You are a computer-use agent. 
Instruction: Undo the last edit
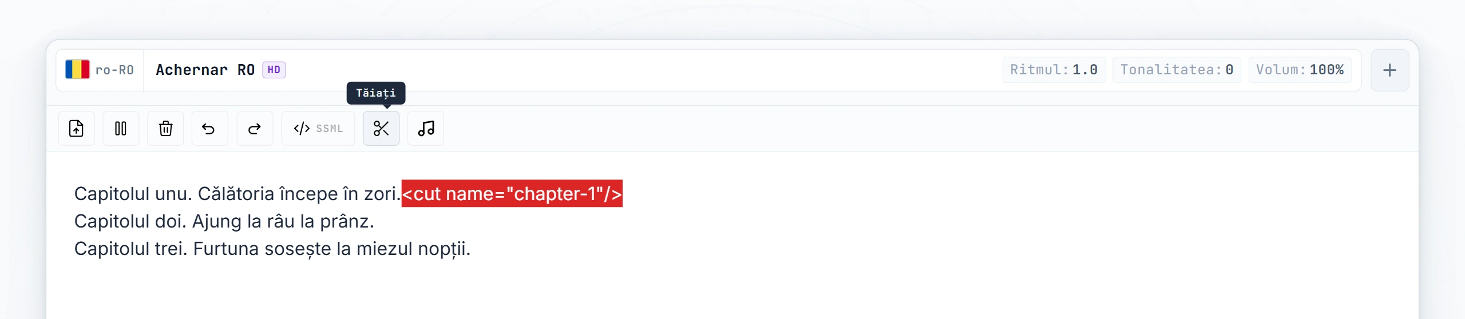(x=209, y=129)
